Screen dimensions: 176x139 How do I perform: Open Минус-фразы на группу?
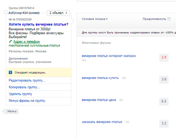click(27, 101)
